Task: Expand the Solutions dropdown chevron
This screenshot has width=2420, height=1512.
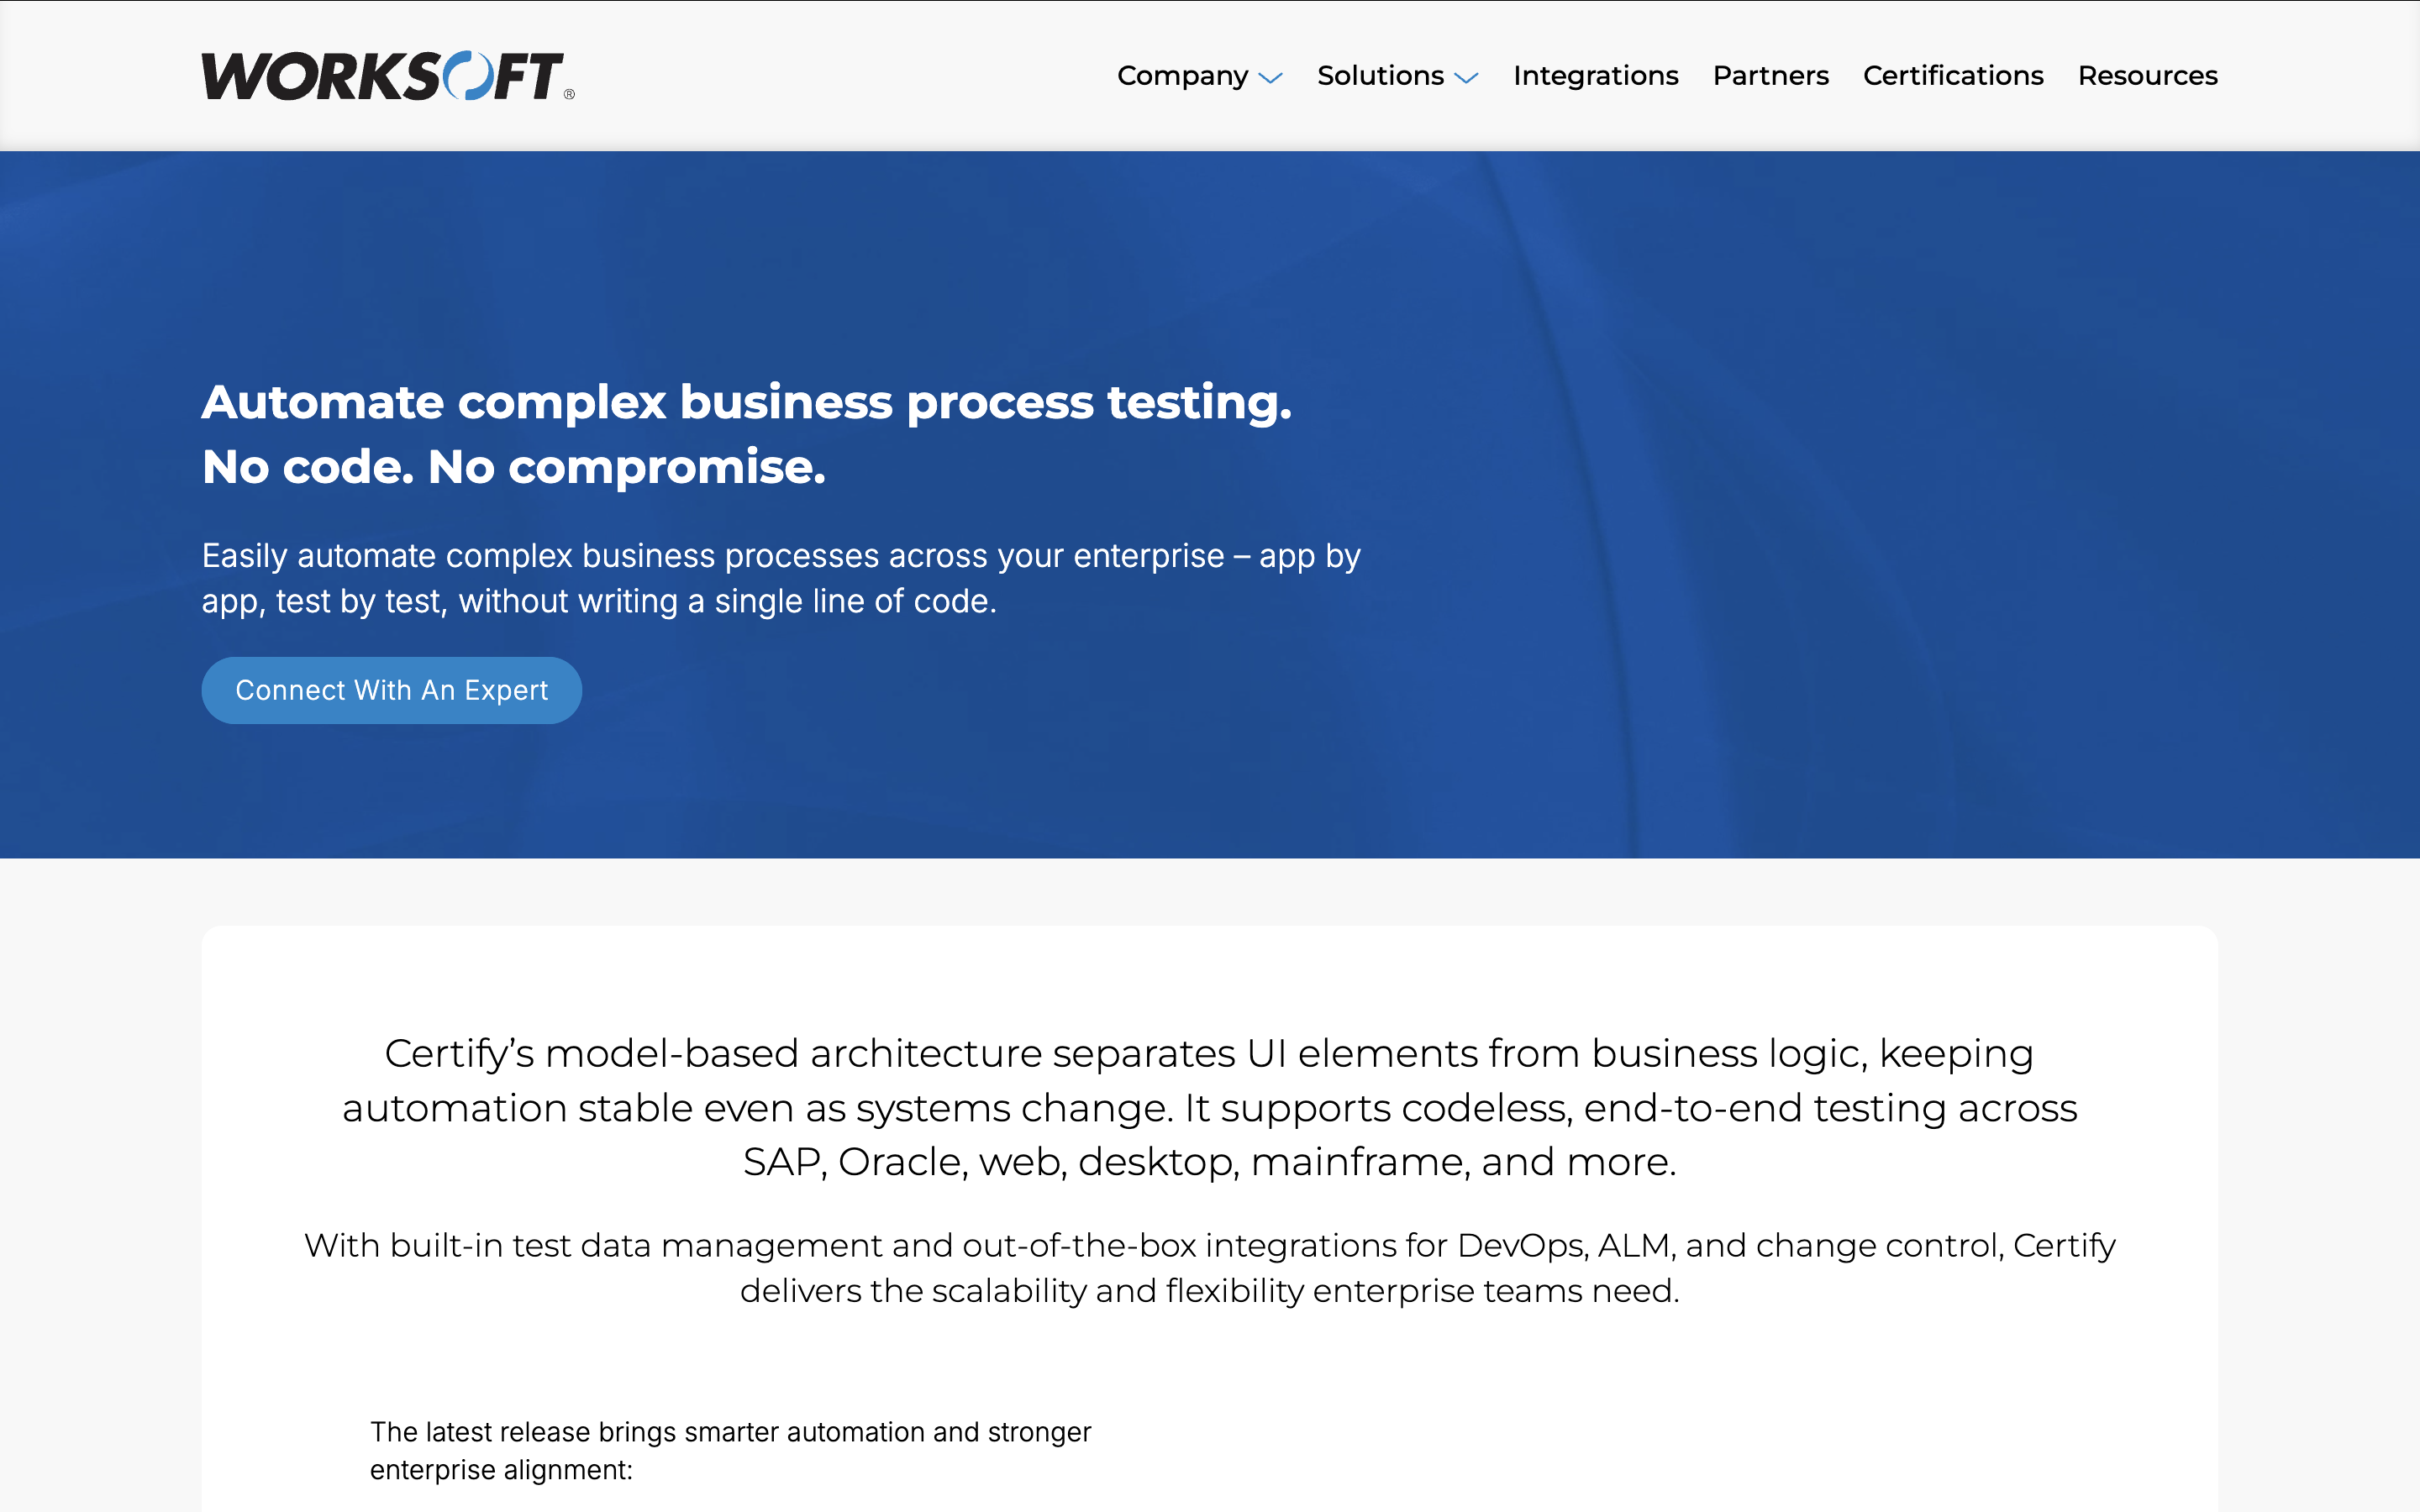Action: tap(1466, 78)
